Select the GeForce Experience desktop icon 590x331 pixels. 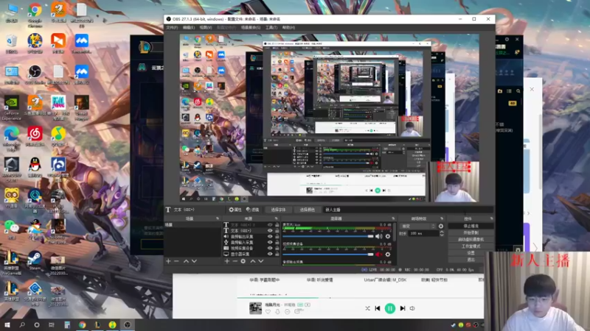point(11,108)
